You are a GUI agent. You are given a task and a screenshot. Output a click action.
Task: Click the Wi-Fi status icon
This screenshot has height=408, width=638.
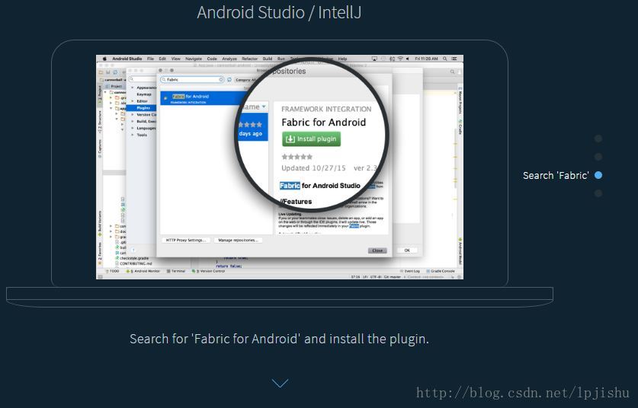point(400,59)
